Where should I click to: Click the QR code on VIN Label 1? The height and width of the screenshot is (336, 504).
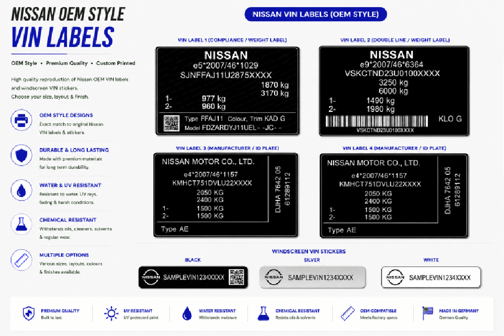(171, 123)
